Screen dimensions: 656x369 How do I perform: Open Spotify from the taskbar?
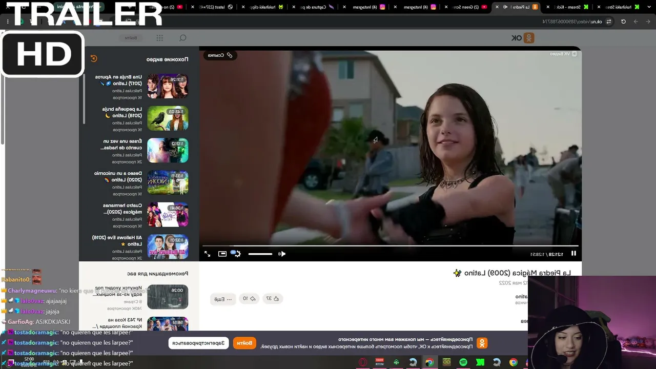pyautogui.click(x=463, y=362)
